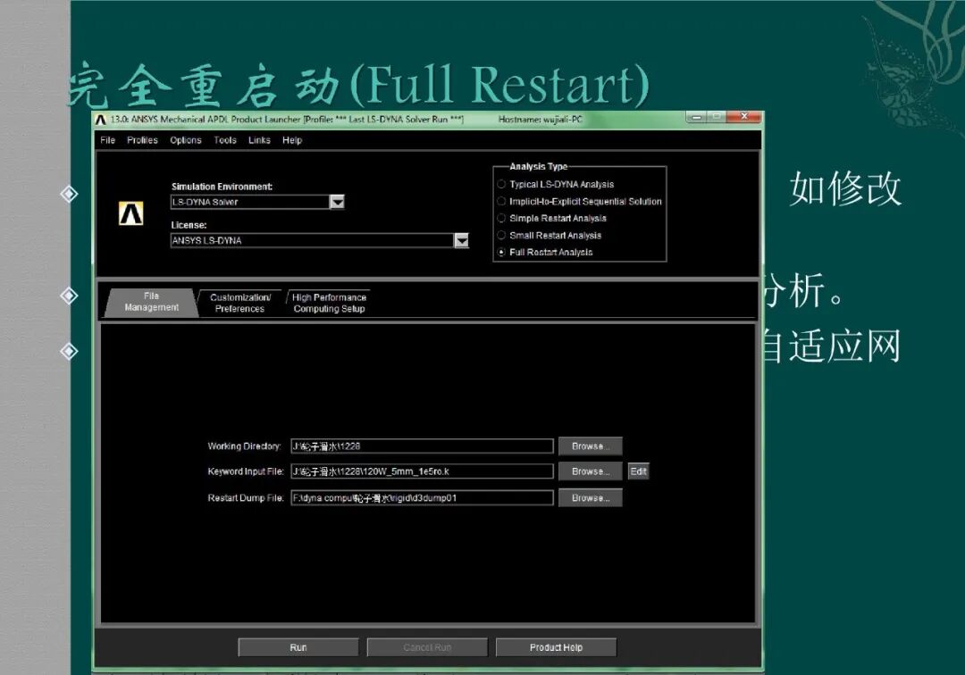Click the ANSYS logo icon in launcher panel
The image size is (965, 675).
click(131, 213)
